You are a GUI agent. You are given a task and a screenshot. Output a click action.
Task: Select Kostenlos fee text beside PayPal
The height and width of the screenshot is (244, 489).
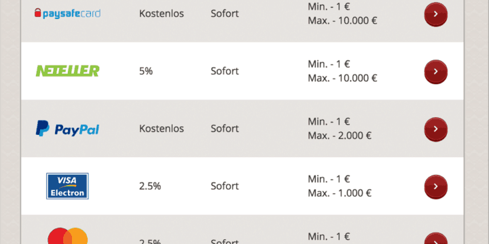pyautogui.click(x=162, y=129)
